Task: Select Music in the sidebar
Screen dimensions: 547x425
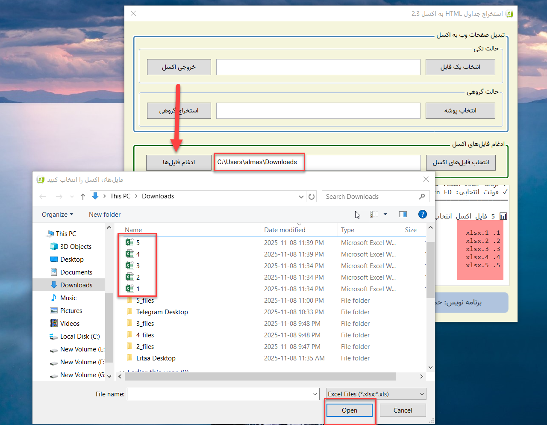Action: (68, 298)
